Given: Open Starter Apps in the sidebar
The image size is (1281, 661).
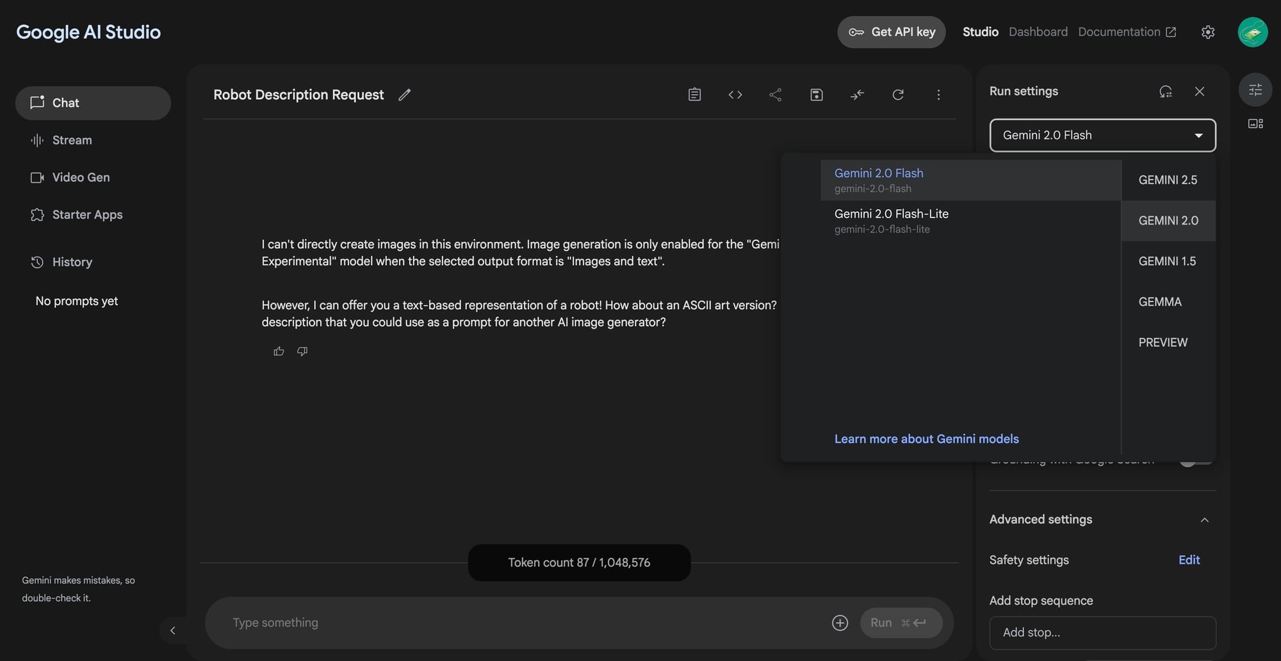Looking at the screenshot, I should [x=93, y=214].
